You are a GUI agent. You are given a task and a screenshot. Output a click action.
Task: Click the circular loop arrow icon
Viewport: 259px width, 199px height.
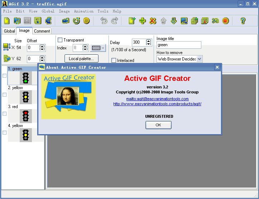tap(76, 21)
